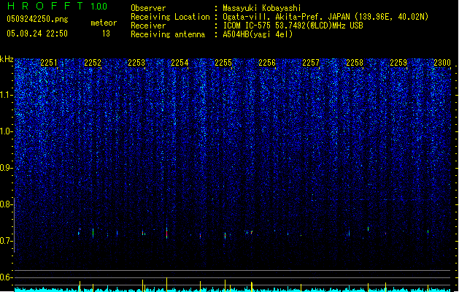Click the kHz axis unit label
The width and height of the screenshot is (459, 292).
pos(7,59)
